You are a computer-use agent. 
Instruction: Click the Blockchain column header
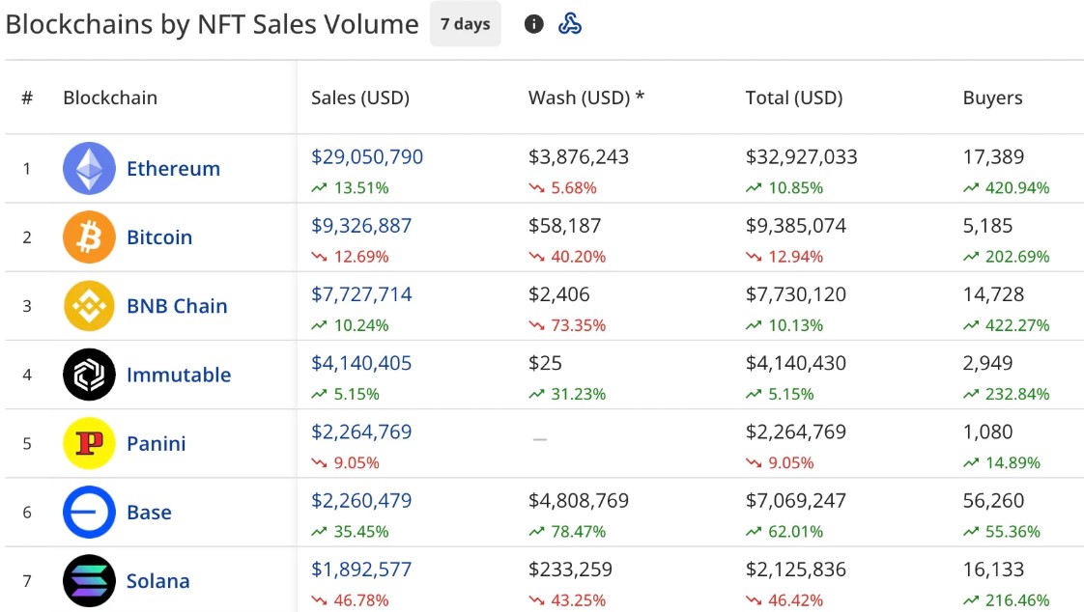[110, 97]
